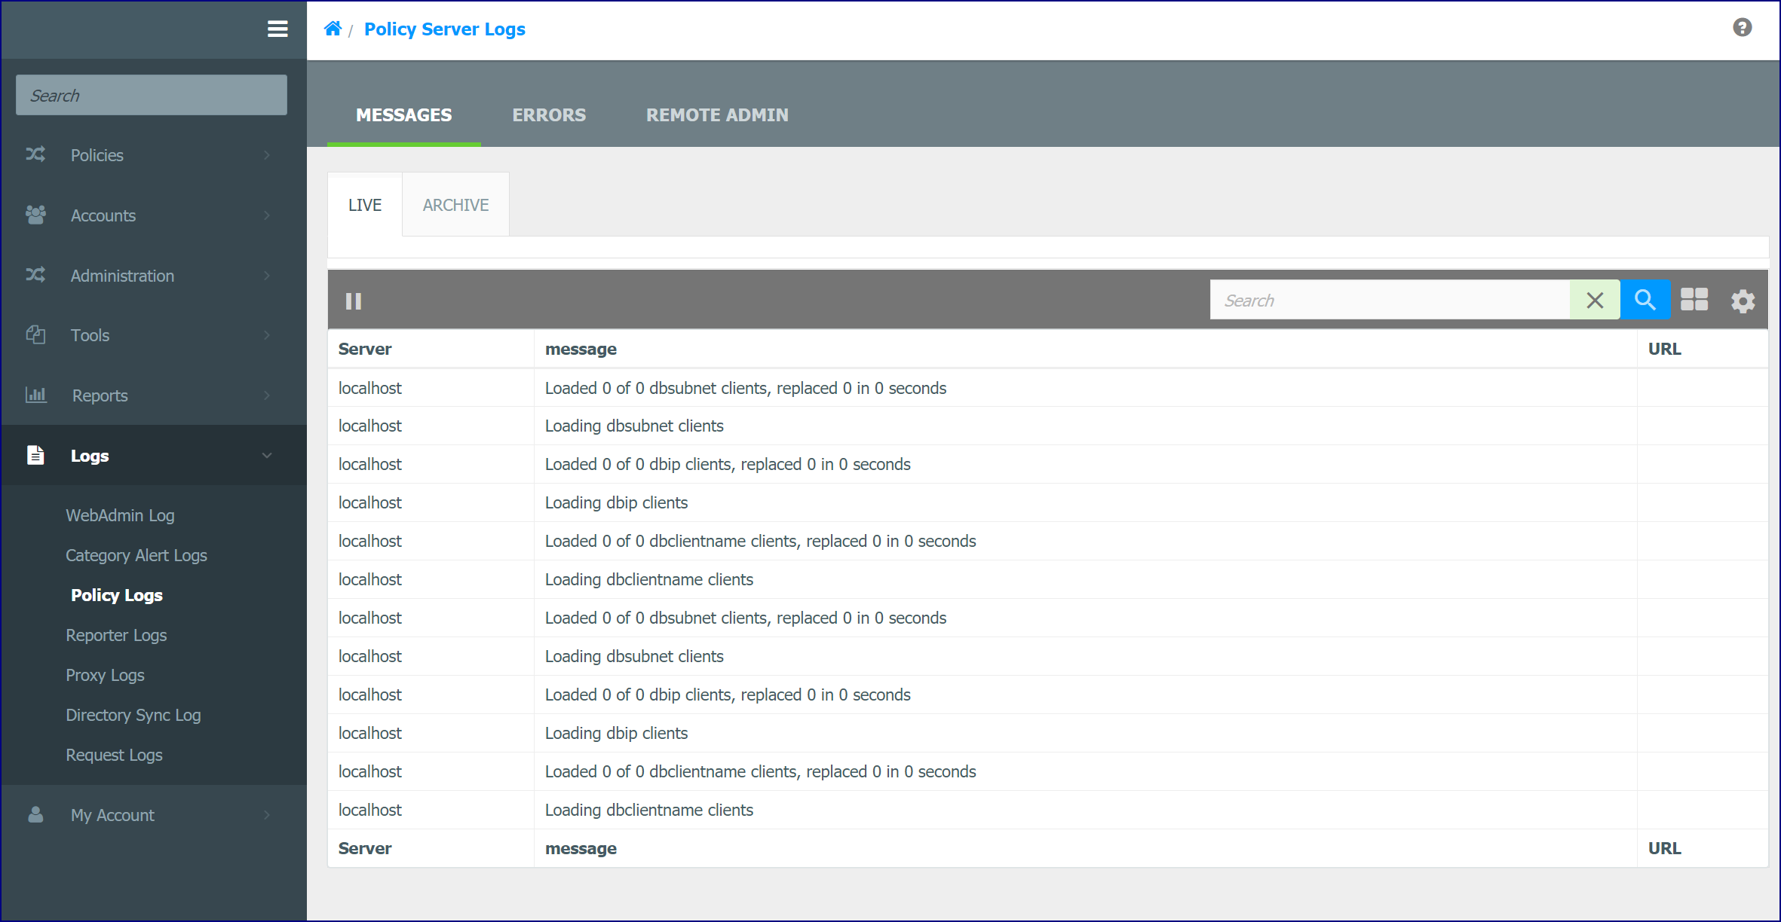1781x922 pixels.
Task: Open log table settings gear
Action: click(1743, 301)
